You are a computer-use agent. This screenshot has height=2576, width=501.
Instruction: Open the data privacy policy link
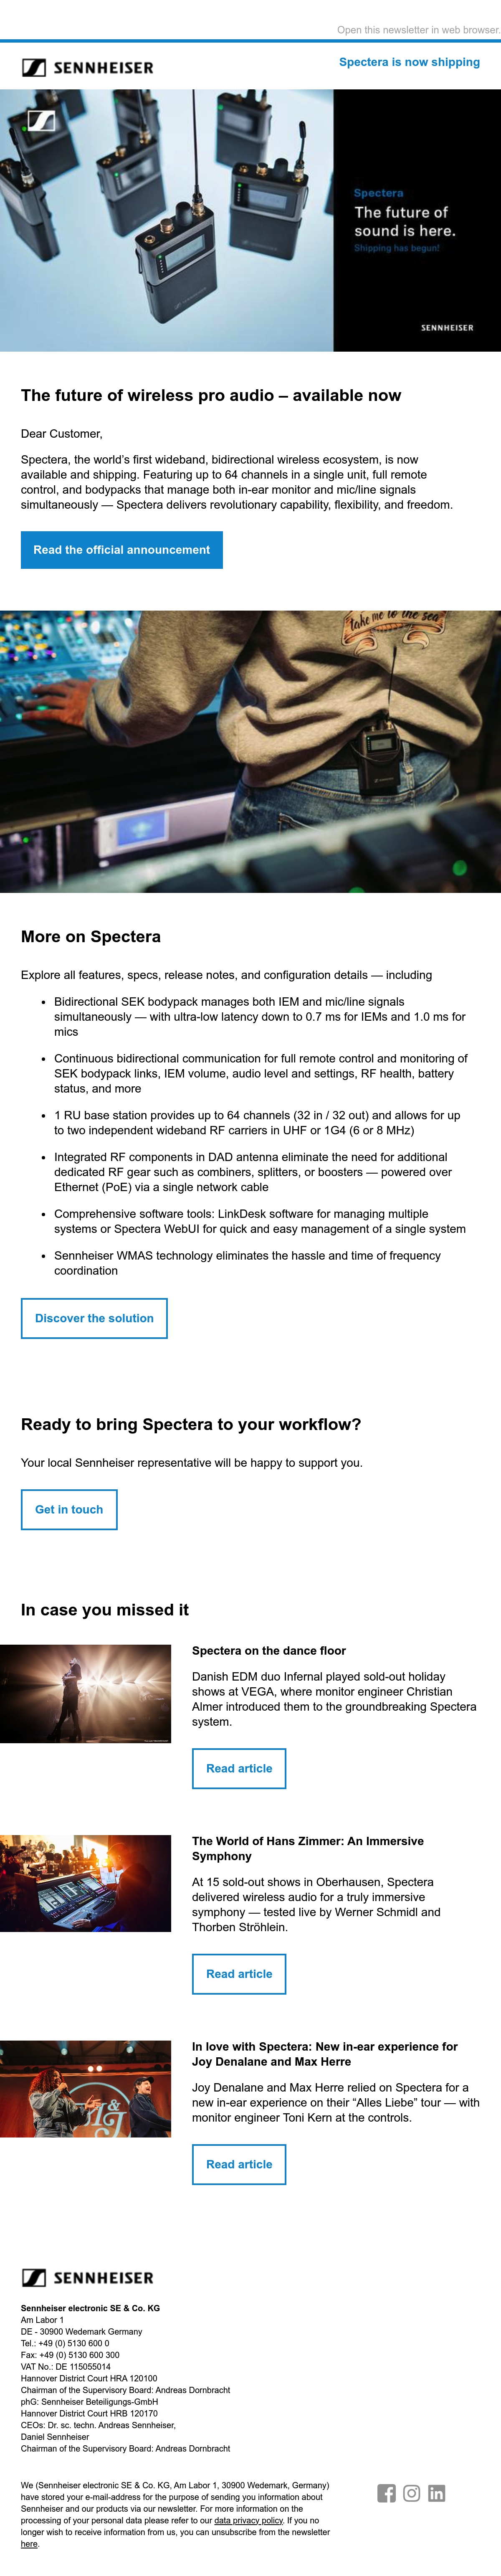[x=248, y=2521]
